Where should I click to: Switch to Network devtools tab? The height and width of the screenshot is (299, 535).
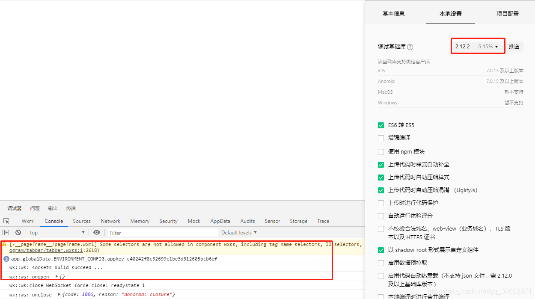(110, 221)
